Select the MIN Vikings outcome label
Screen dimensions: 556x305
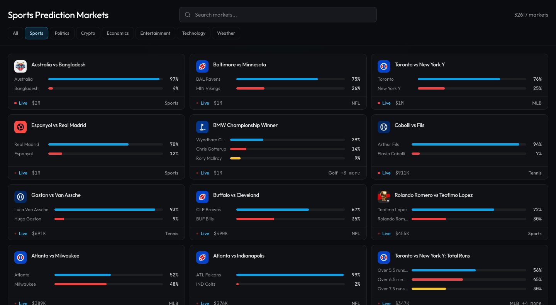tap(208, 88)
